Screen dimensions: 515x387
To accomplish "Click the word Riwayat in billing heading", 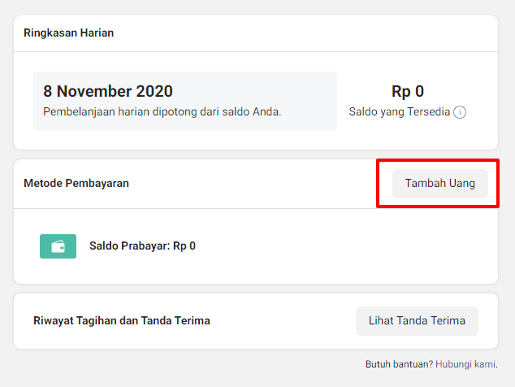I will point(51,321).
